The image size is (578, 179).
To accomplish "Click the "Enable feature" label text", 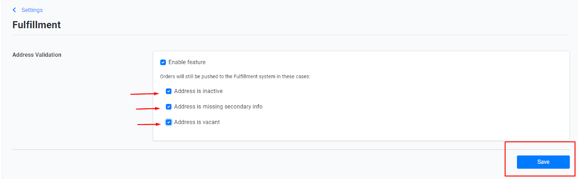I will coord(187,62).
